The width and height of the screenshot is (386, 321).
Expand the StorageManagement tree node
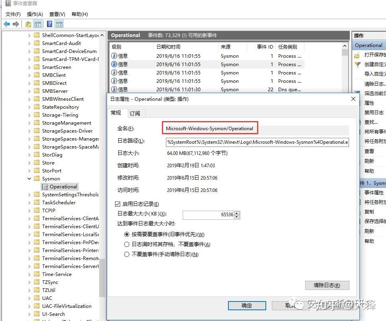tap(29, 123)
